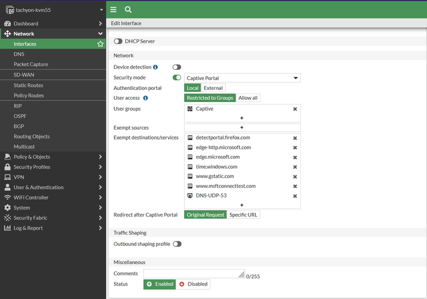Open Static Routes in the sidebar
Image resolution: width=427 pixels, height=299 pixels.
click(28, 86)
